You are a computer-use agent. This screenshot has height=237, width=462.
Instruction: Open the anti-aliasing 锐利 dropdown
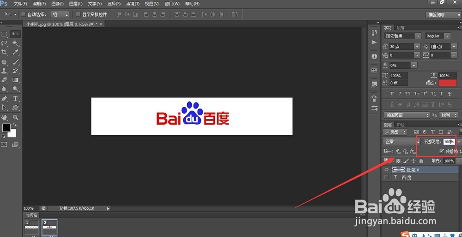pos(449,115)
